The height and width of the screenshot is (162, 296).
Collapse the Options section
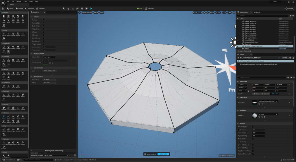tap(32, 17)
